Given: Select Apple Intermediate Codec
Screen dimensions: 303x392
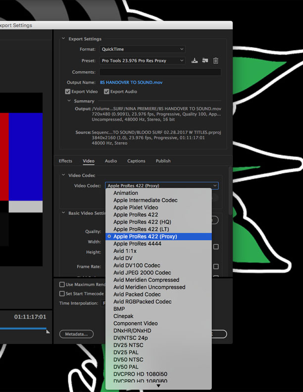Looking at the screenshot, I should (x=158, y=200).
